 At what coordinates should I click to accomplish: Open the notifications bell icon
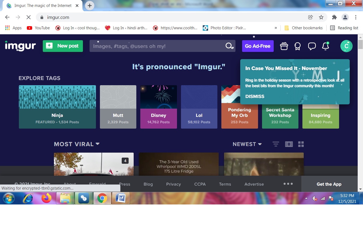pos(326,46)
